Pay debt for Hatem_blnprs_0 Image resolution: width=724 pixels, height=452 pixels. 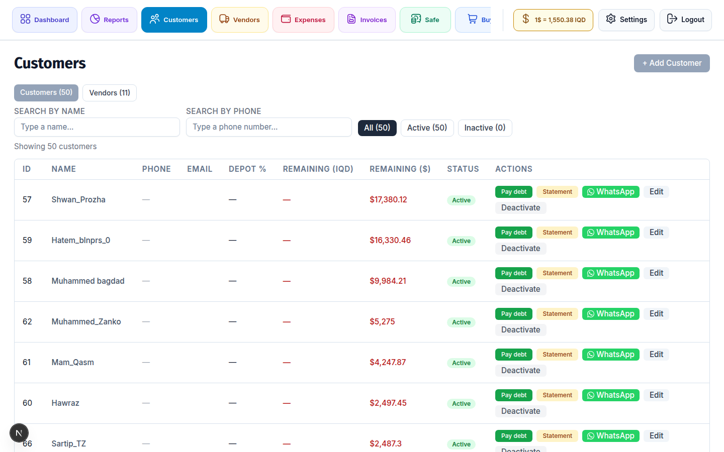click(514, 233)
